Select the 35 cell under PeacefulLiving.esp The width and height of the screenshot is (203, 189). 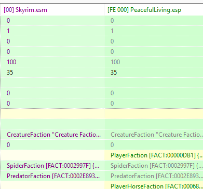point(154,72)
